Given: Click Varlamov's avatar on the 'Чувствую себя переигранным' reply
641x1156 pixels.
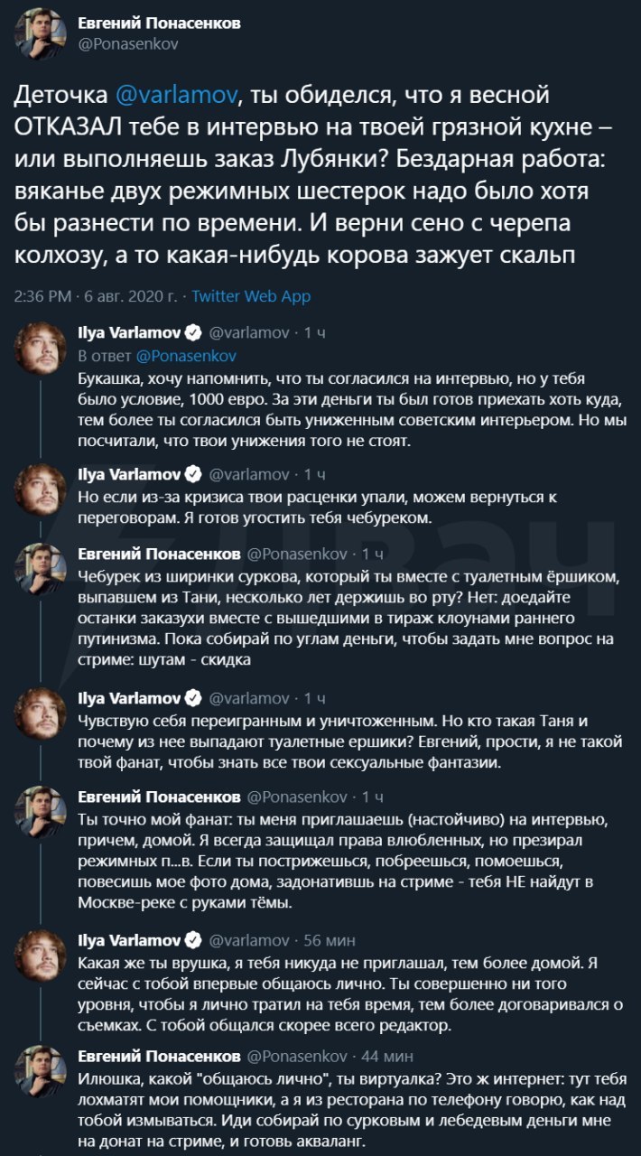Looking at the screenshot, I should pyautogui.click(x=41, y=712).
